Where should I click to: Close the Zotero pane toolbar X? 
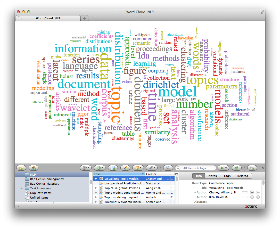(x=263, y=168)
